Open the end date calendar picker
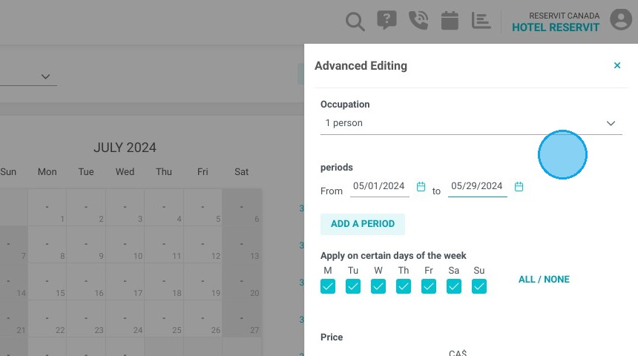 pyautogui.click(x=519, y=187)
